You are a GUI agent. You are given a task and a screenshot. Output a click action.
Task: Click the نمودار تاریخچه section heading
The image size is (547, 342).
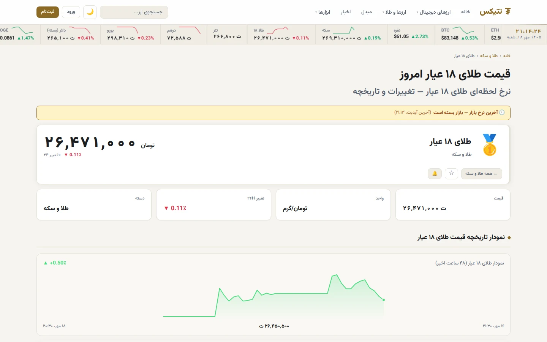[461, 237]
